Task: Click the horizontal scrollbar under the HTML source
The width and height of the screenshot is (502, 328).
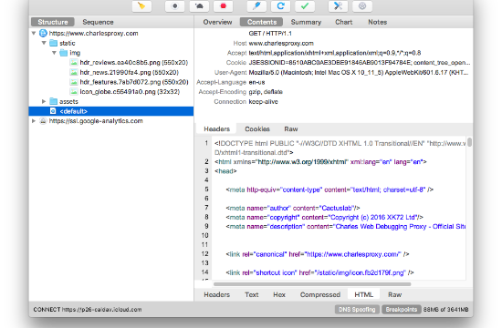Action: coord(312,284)
